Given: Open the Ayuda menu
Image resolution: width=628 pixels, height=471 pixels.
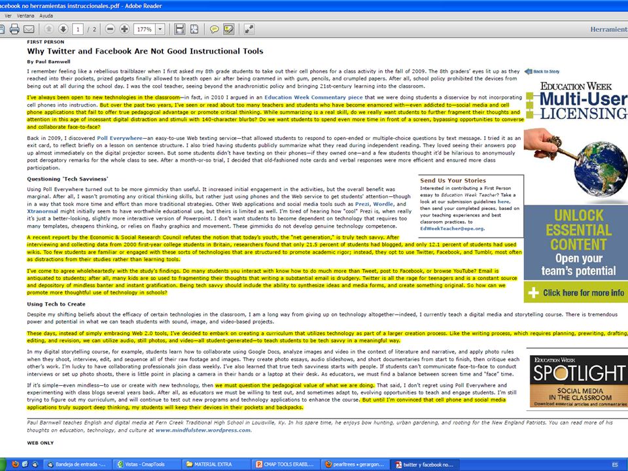Looking at the screenshot, I should click(x=46, y=16).
